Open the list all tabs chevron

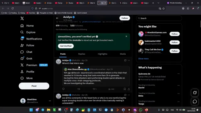(158, 3)
